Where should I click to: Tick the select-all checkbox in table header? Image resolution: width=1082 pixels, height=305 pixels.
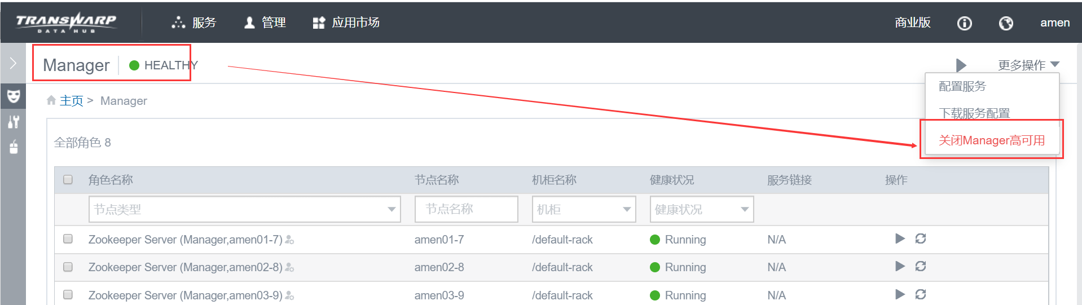[68, 180]
